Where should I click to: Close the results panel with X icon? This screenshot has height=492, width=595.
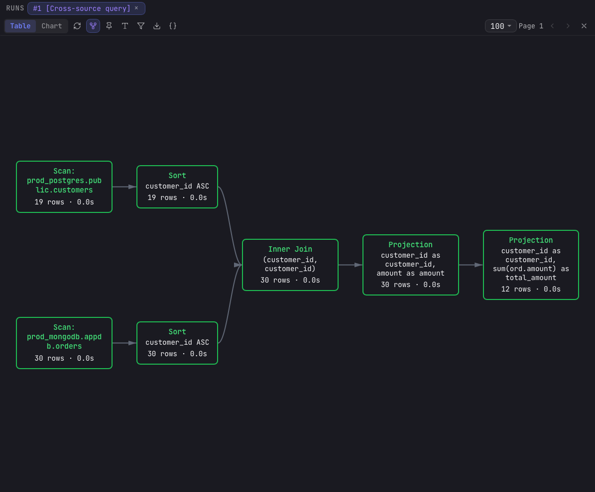pyautogui.click(x=584, y=26)
